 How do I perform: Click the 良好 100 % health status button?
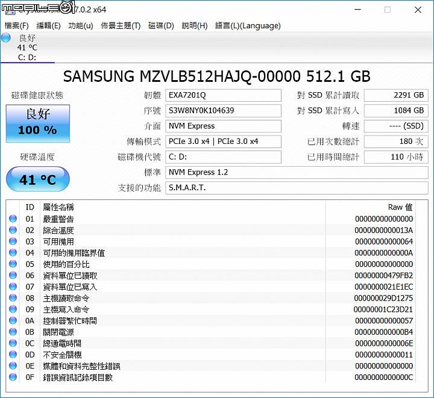[x=38, y=123]
